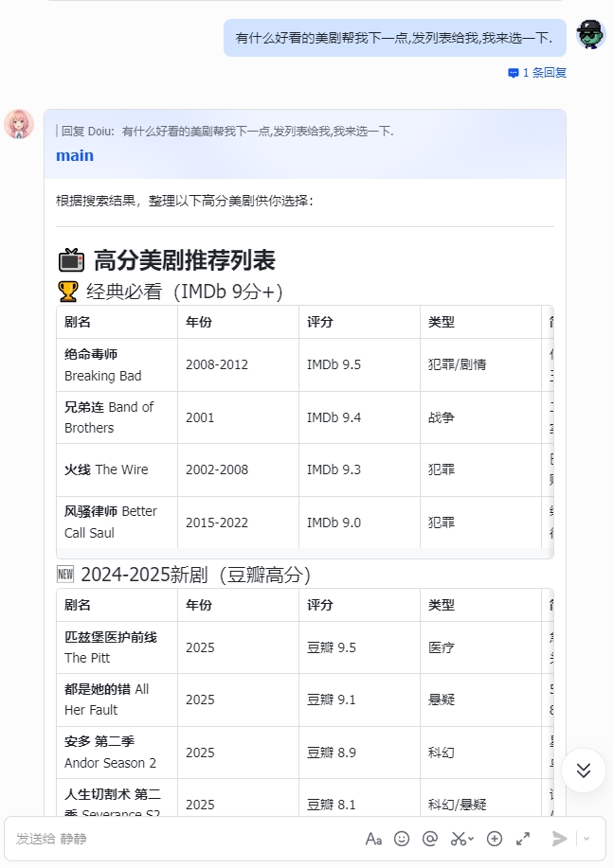Screen dimensions: 613x868
Task: Click the 2002-2008 year cell
Action: (x=239, y=470)
